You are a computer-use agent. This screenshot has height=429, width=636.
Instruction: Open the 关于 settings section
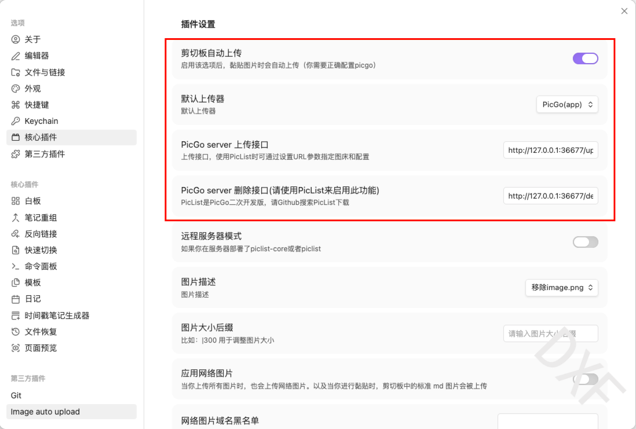coord(32,39)
